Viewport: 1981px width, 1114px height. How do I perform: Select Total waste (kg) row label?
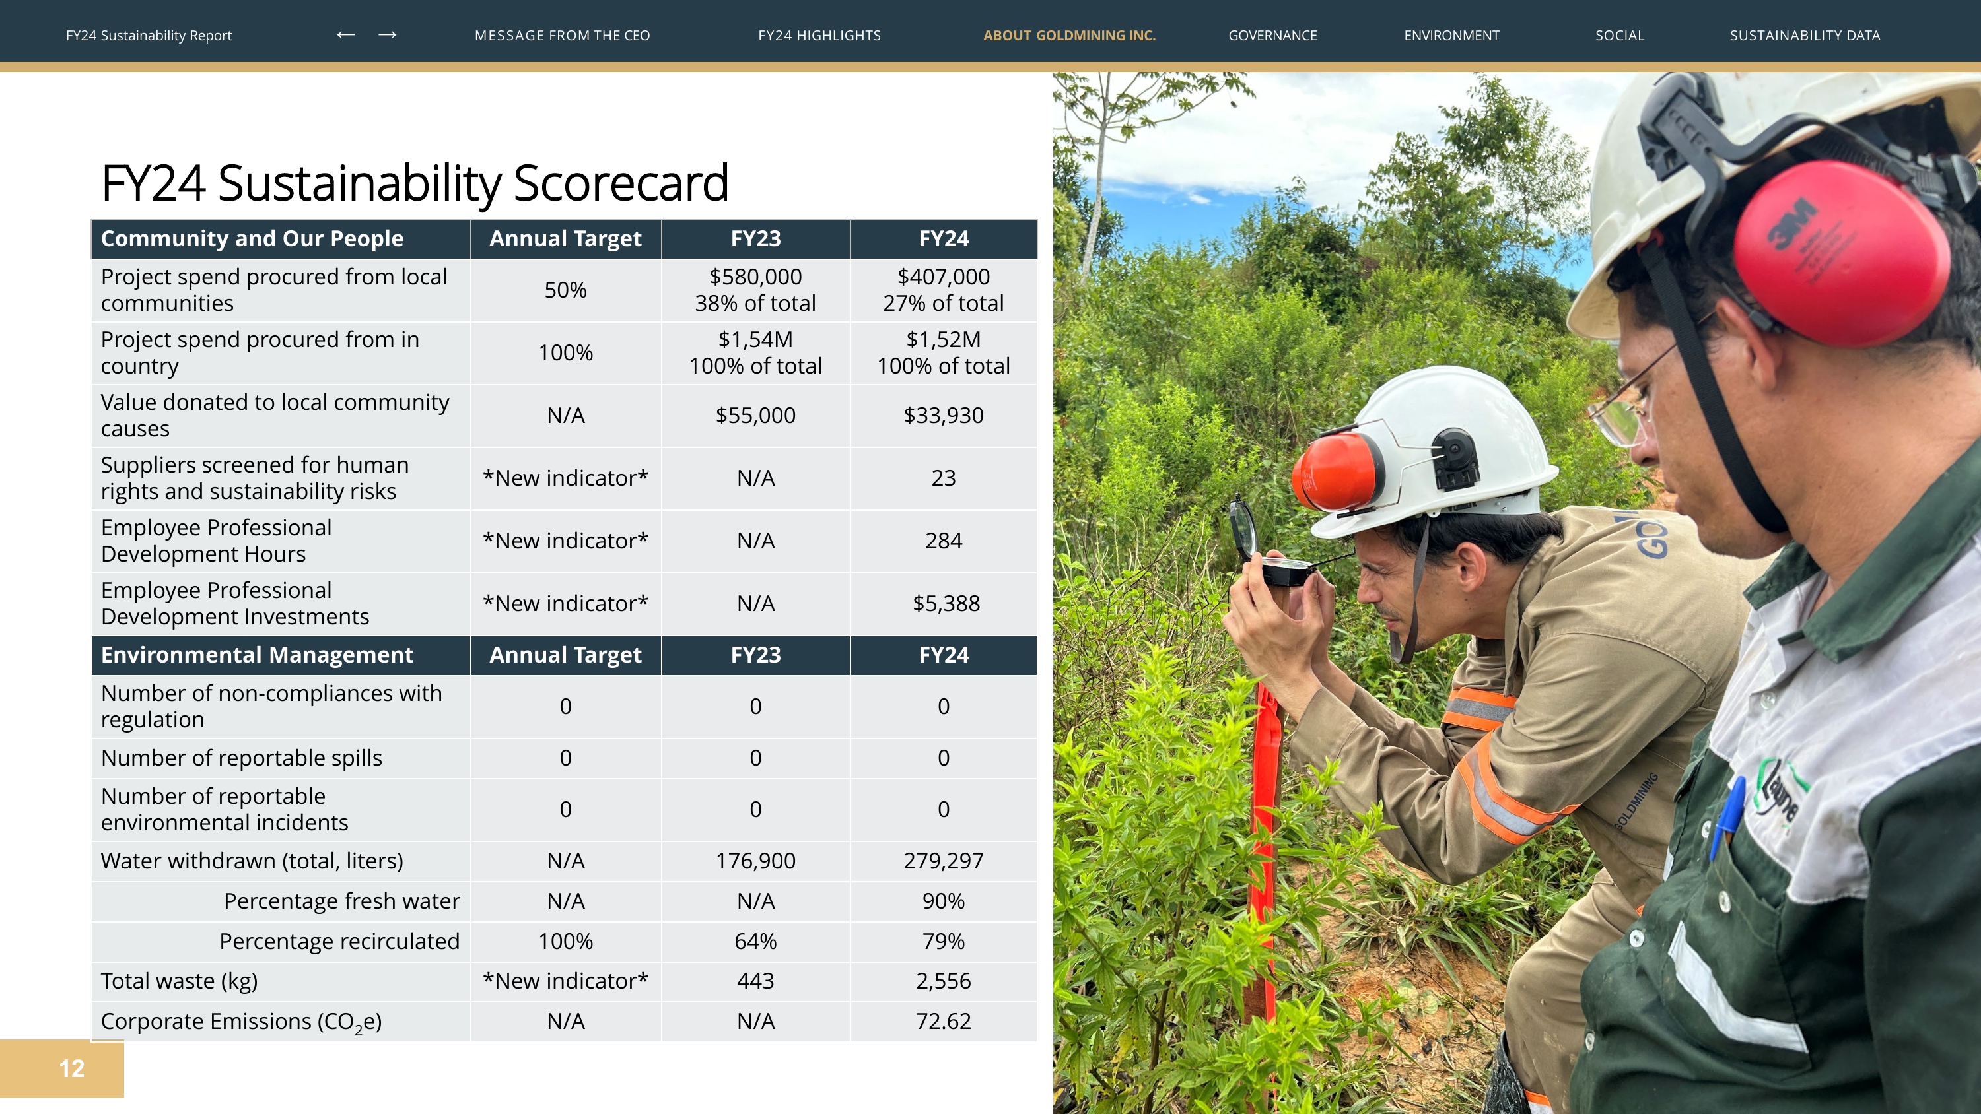pos(179,982)
